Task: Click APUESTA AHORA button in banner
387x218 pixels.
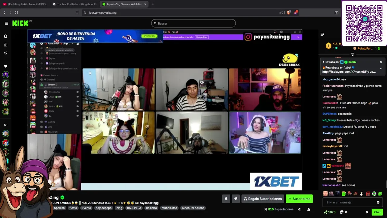Action: [149, 36]
